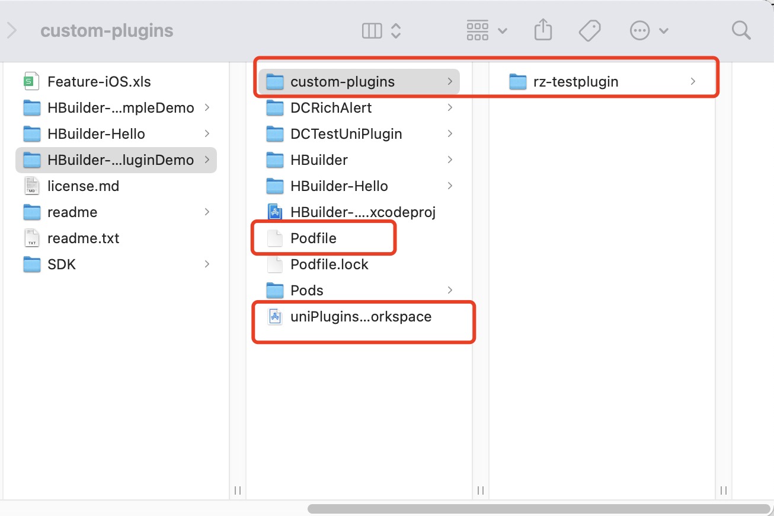
Task: Select HBuilder-Hello folder icon in middle column
Action: point(275,186)
